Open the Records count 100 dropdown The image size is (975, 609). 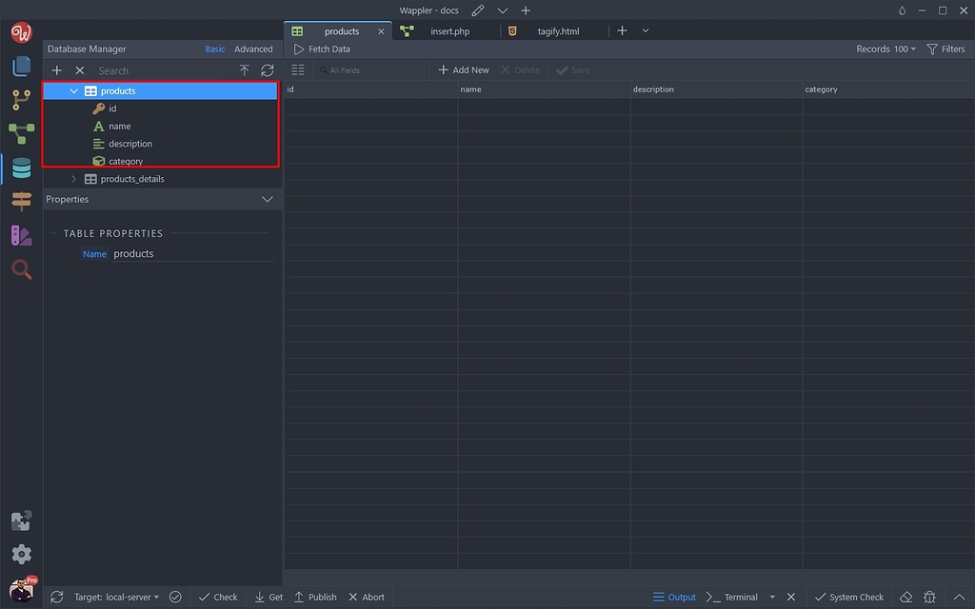pyautogui.click(x=887, y=49)
